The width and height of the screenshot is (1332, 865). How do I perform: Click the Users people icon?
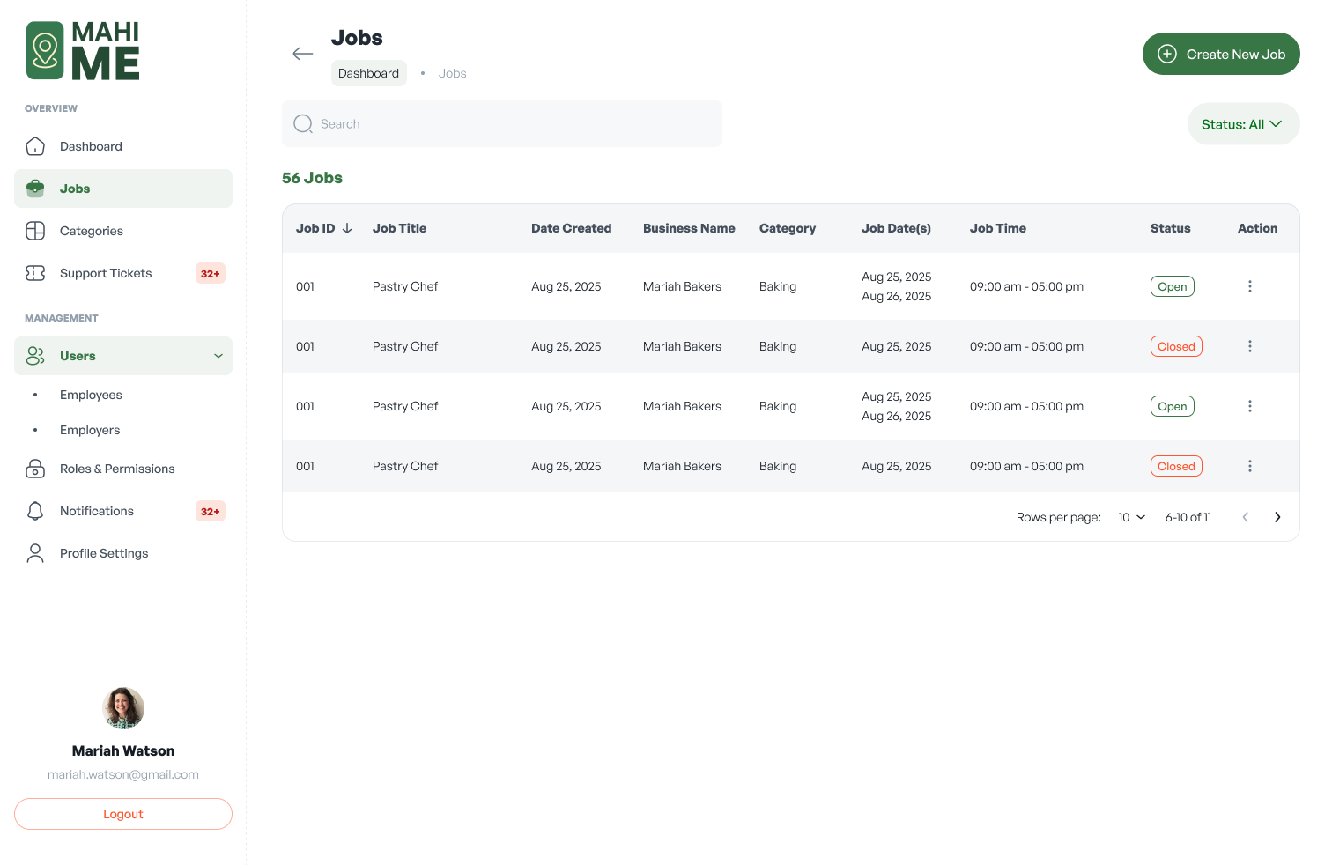(x=35, y=356)
